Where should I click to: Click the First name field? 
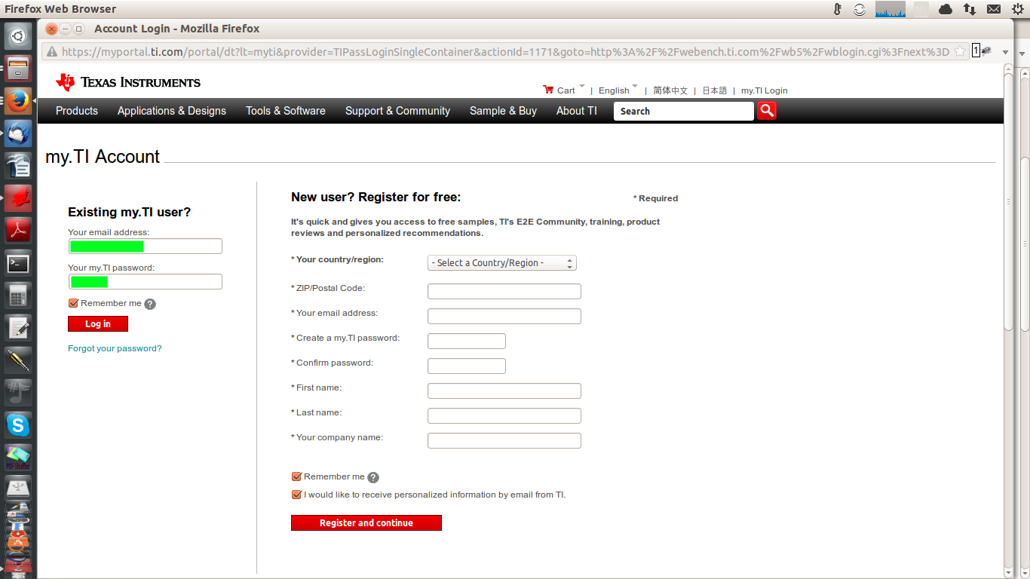coord(504,391)
